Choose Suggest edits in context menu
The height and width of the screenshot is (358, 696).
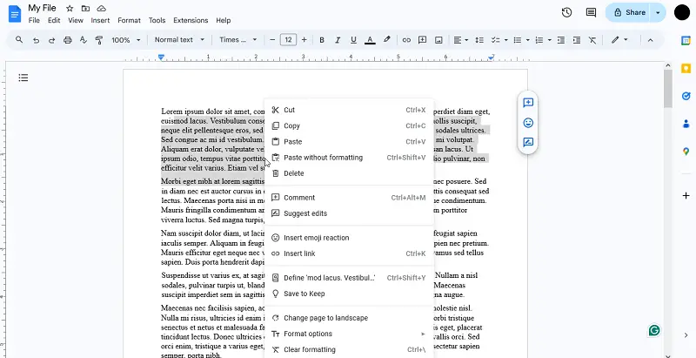pos(349,213)
